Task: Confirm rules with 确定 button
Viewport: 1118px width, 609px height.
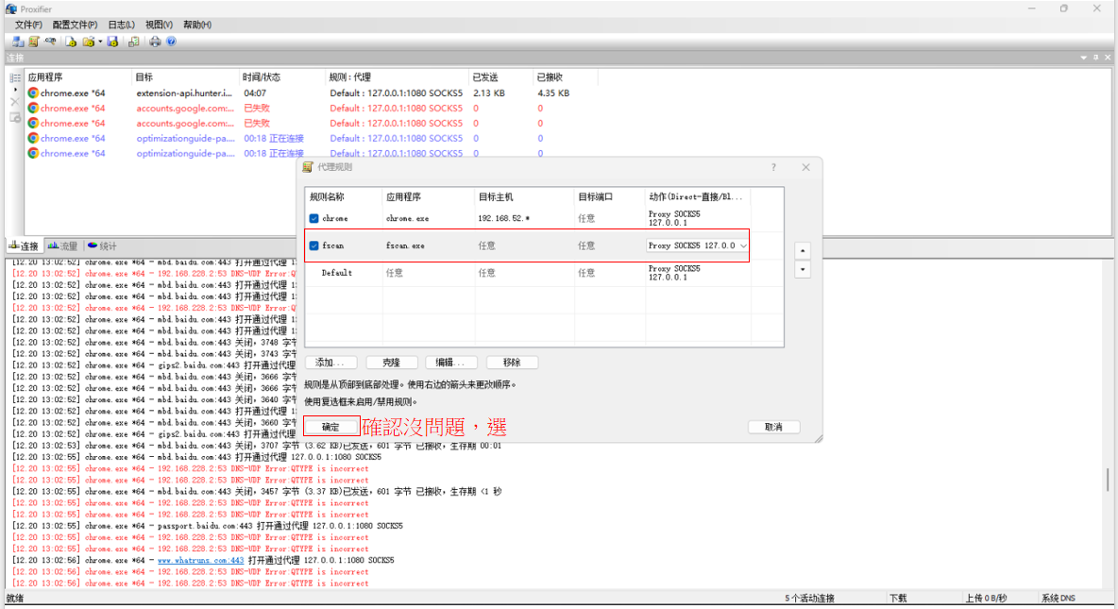Action: click(x=330, y=427)
